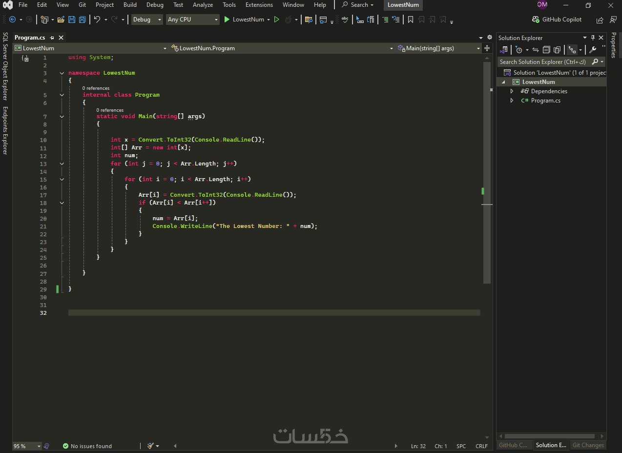This screenshot has width=622, height=453.
Task: Collapse the LowestNum project node
Action: (503, 82)
